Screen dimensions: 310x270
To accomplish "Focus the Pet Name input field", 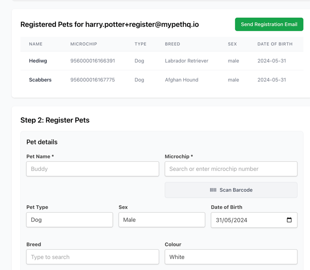I will (x=93, y=169).
